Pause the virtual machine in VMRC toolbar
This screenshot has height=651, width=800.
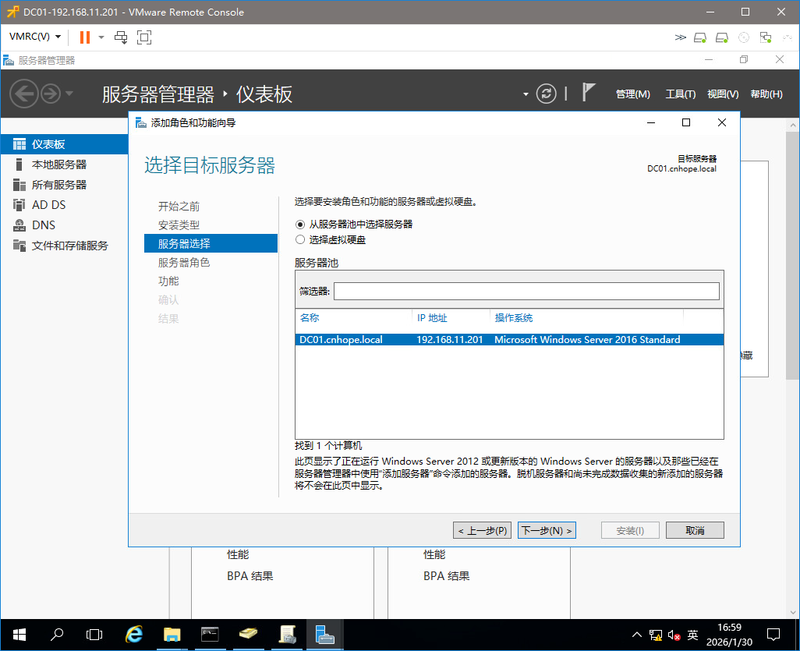point(85,37)
